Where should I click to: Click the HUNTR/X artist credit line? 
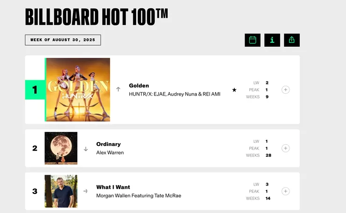coord(174,94)
